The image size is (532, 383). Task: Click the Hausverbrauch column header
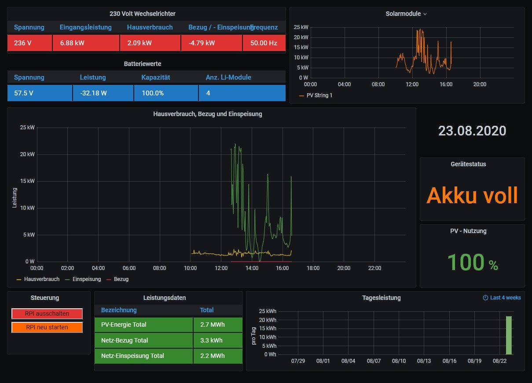click(x=150, y=27)
